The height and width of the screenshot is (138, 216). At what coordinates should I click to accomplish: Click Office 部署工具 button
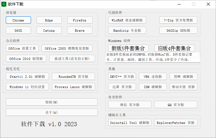[x=22, y=48]
